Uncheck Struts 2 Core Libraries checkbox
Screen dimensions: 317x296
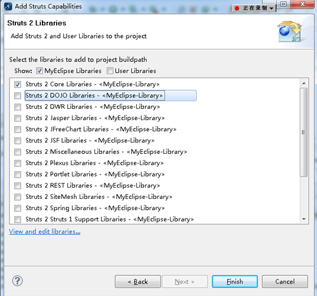[x=18, y=84]
